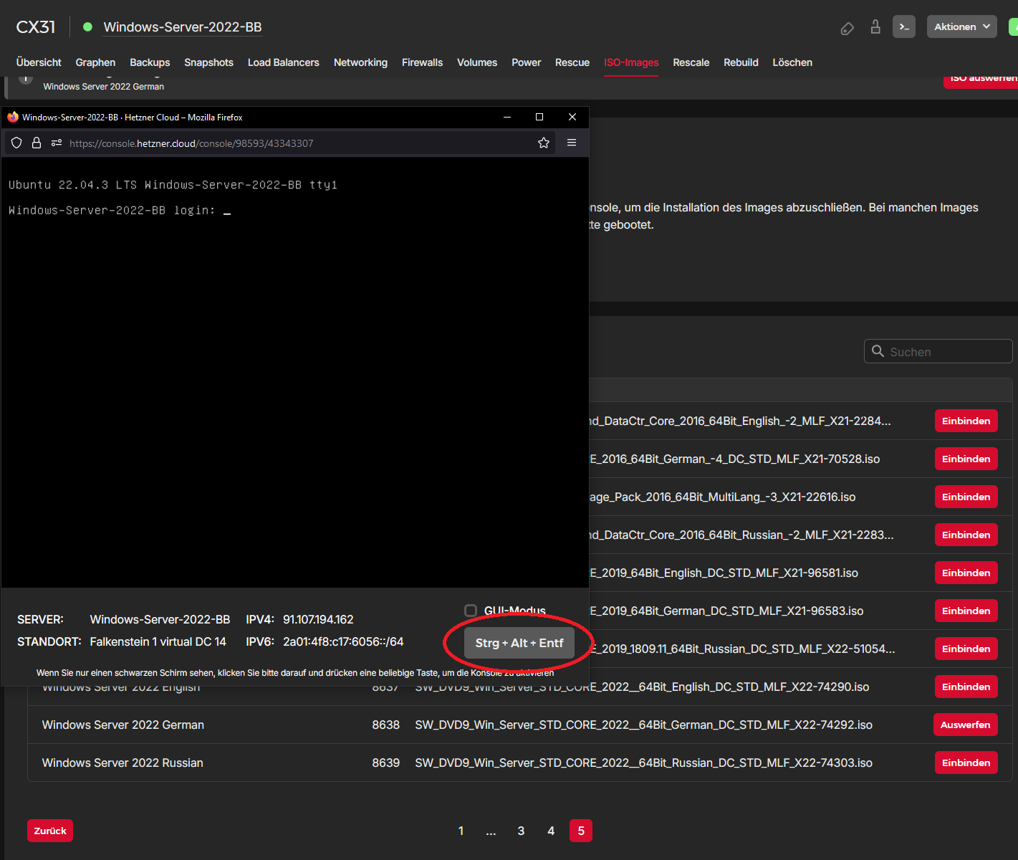
Task: Open the console terminal icon in header
Action: pos(904,27)
